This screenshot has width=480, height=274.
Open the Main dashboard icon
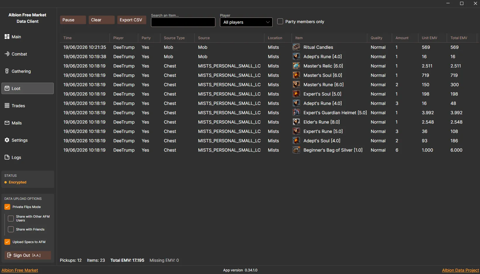pos(7,37)
